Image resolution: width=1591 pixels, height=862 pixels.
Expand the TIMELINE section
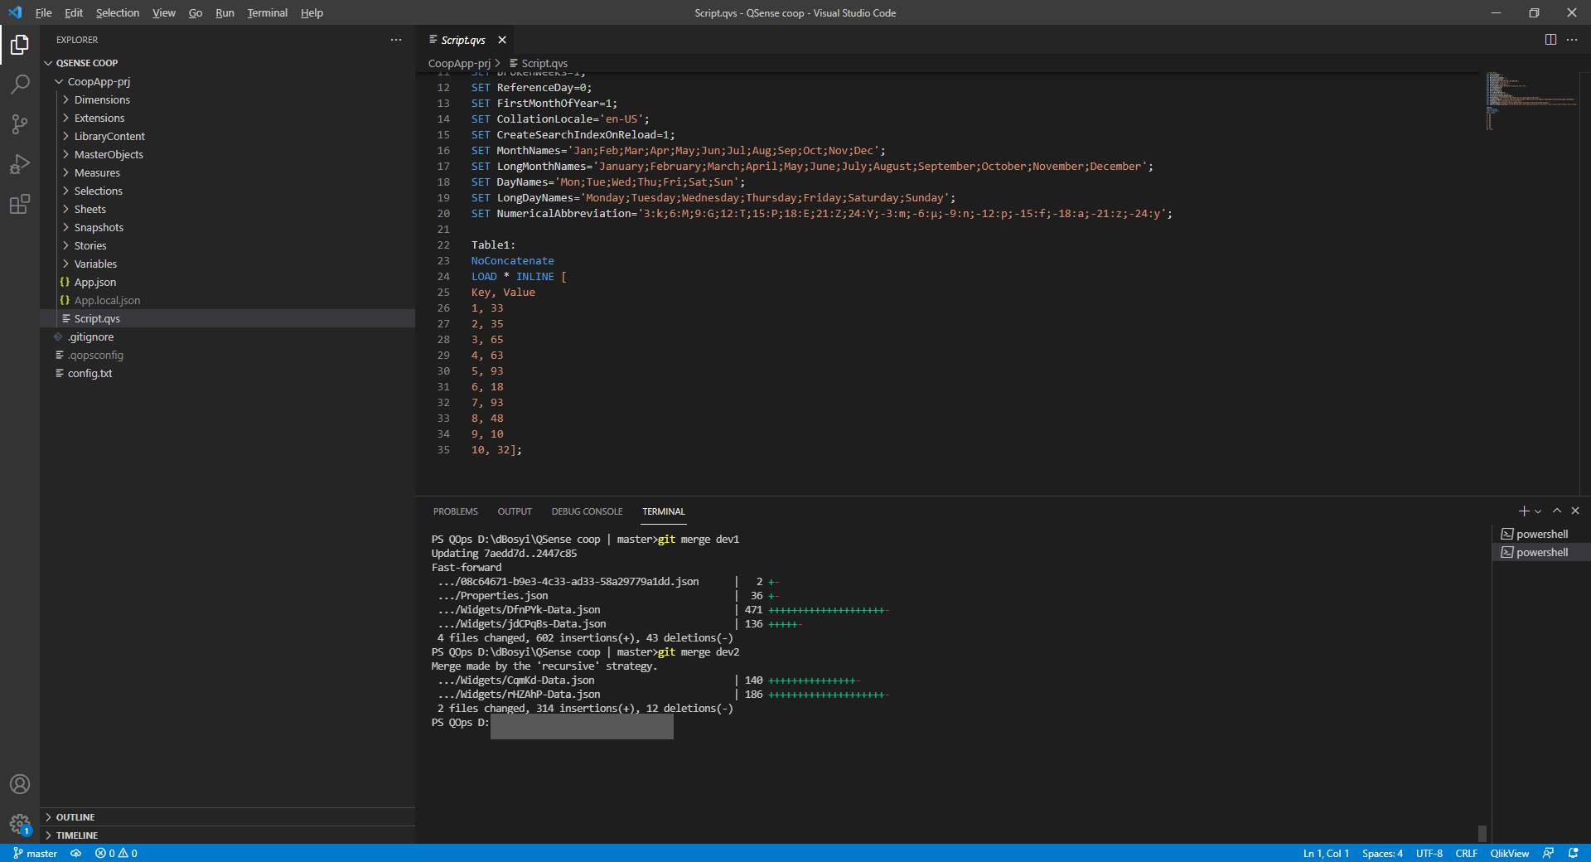click(x=77, y=835)
